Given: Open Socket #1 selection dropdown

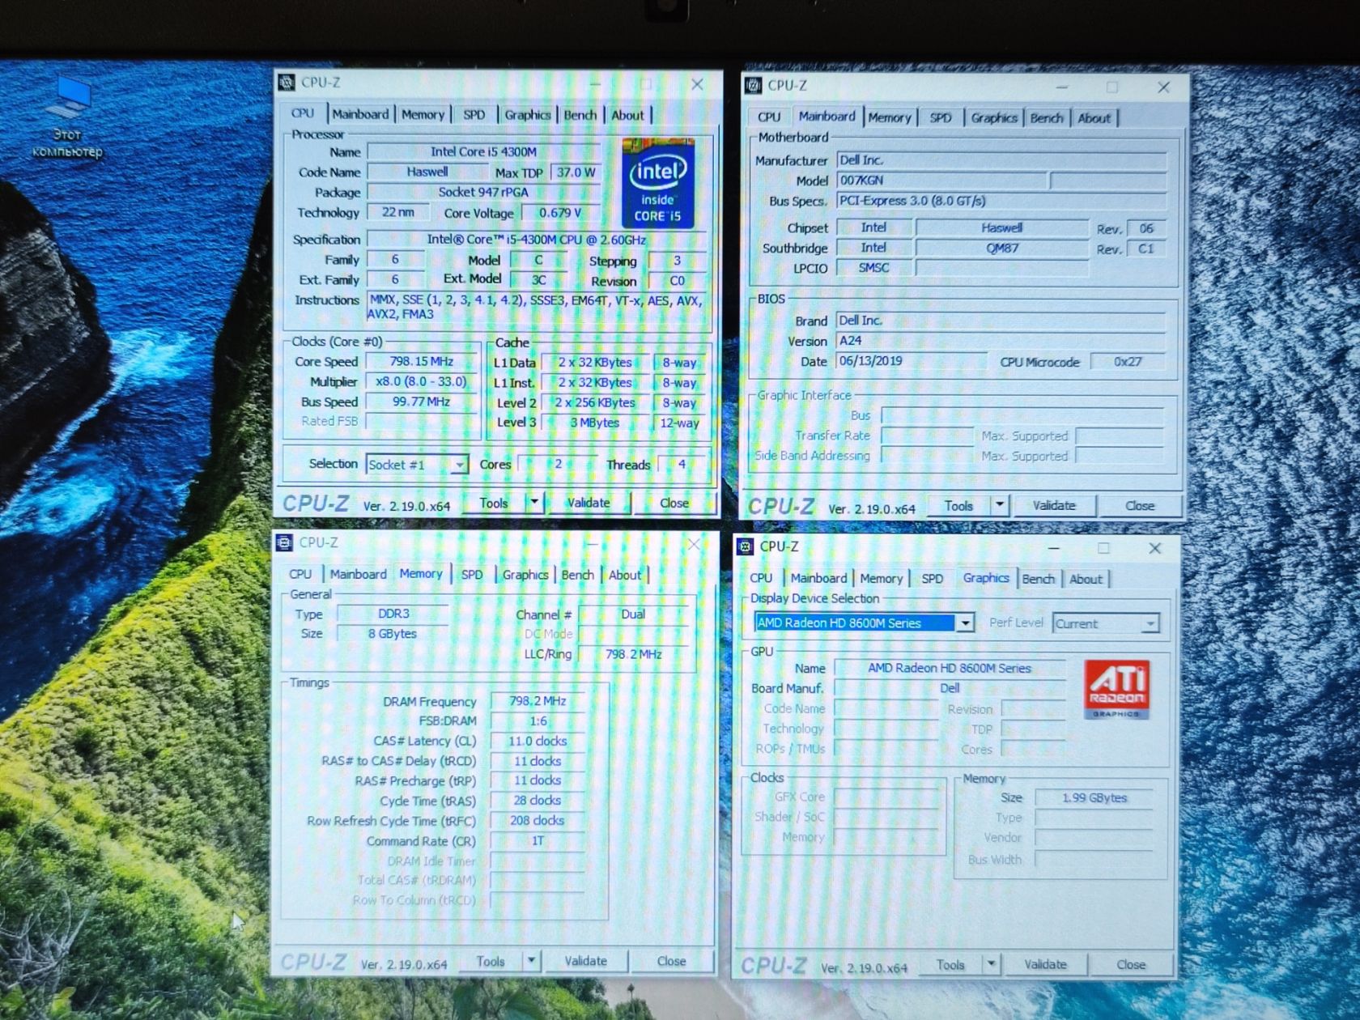Looking at the screenshot, I should pyautogui.click(x=459, y=465).
